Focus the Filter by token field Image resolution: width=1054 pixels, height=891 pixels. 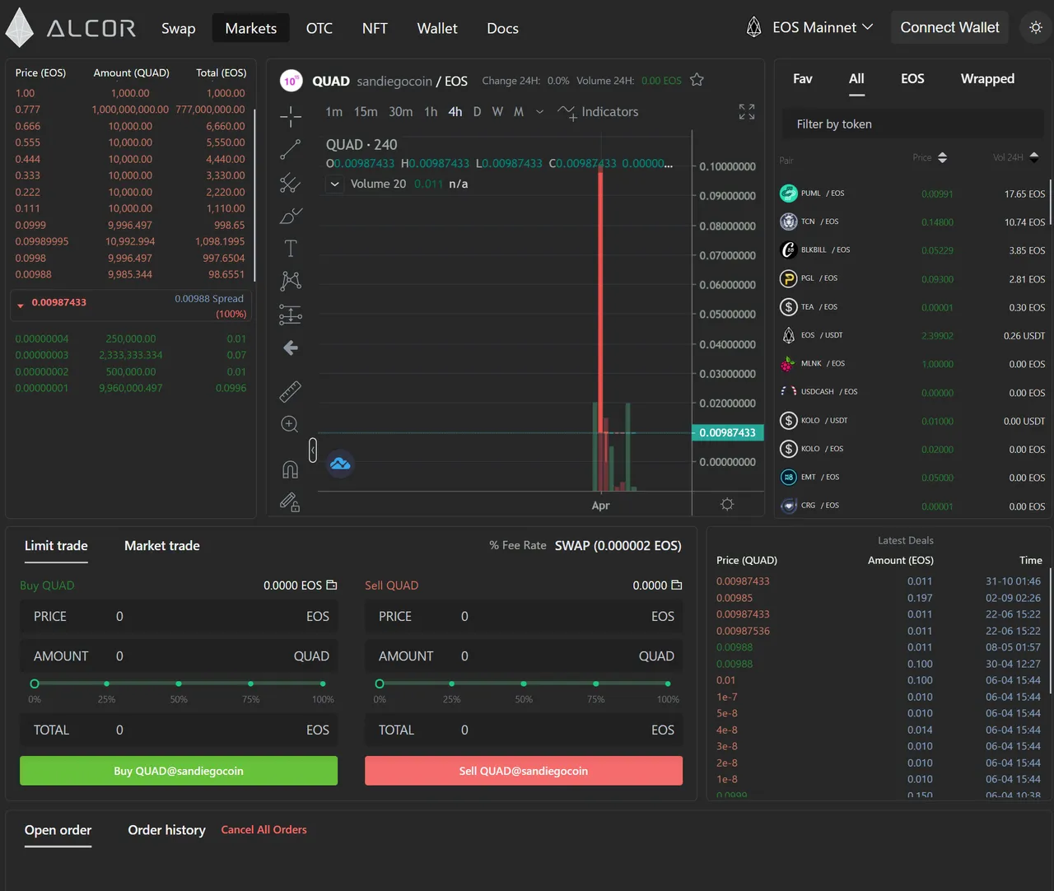913,124
